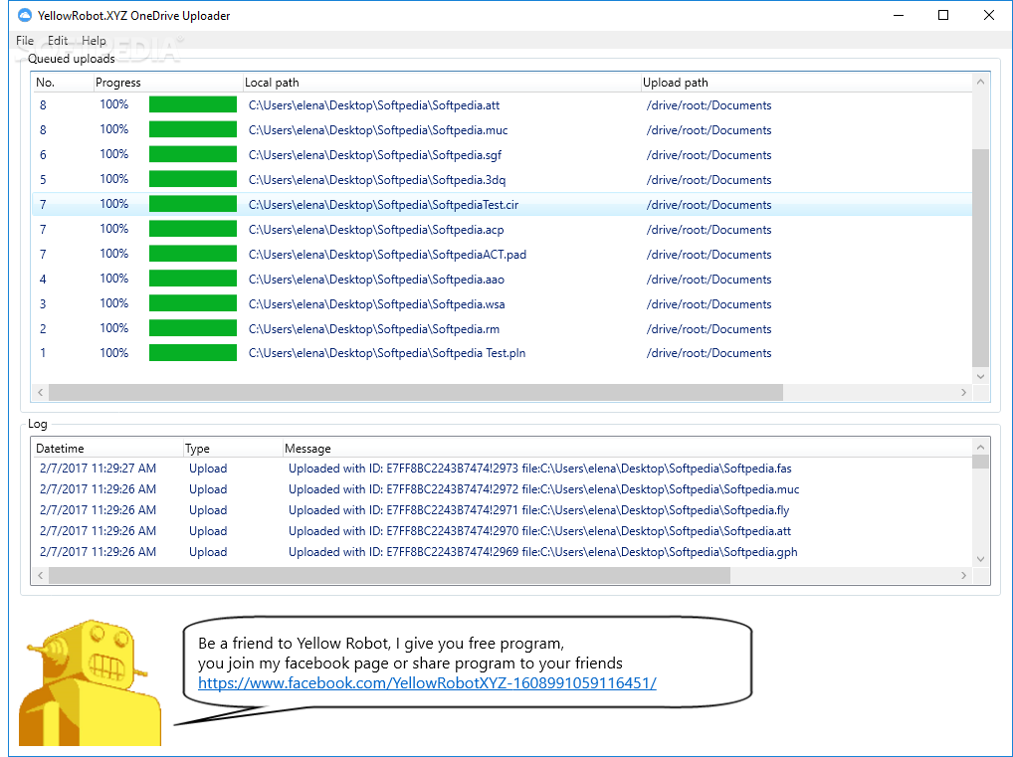Click queue list scroll right arrow

click(x=963, y=392)
